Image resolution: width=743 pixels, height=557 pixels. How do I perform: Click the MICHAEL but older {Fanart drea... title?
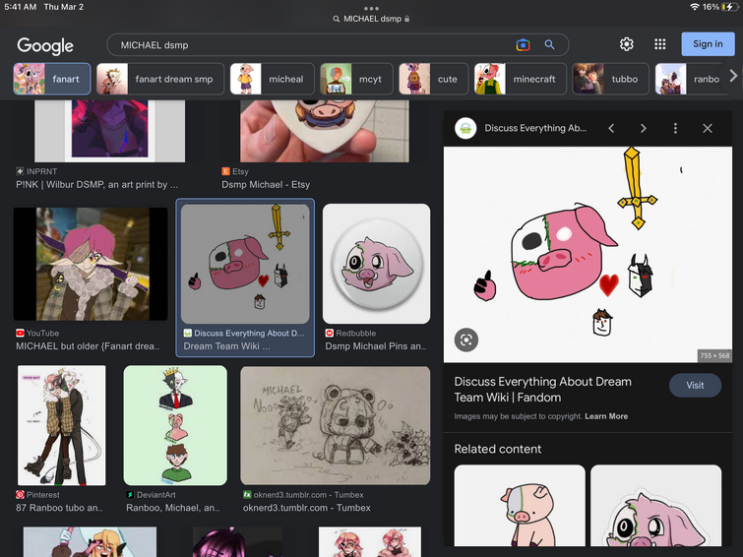(88, 346)
